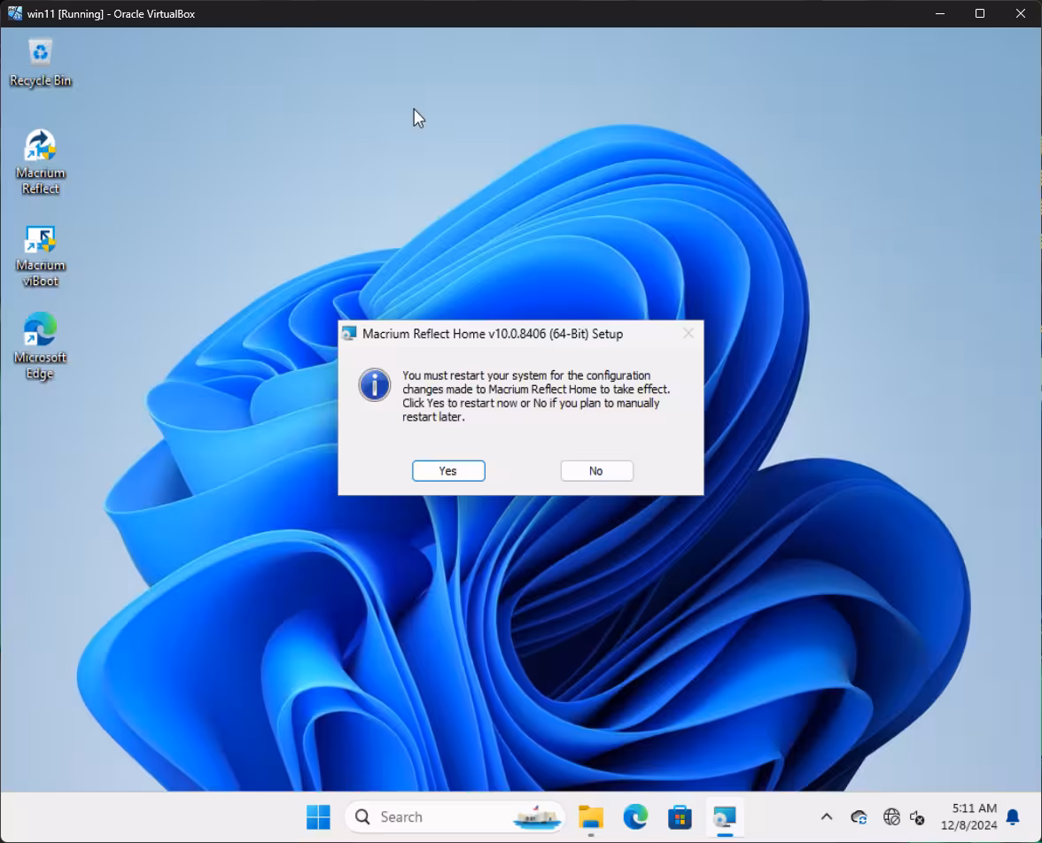Open the Windows Start menu
Image resolution: width=1042 pixels, height=843 pixels.
(x=318, y=816)
